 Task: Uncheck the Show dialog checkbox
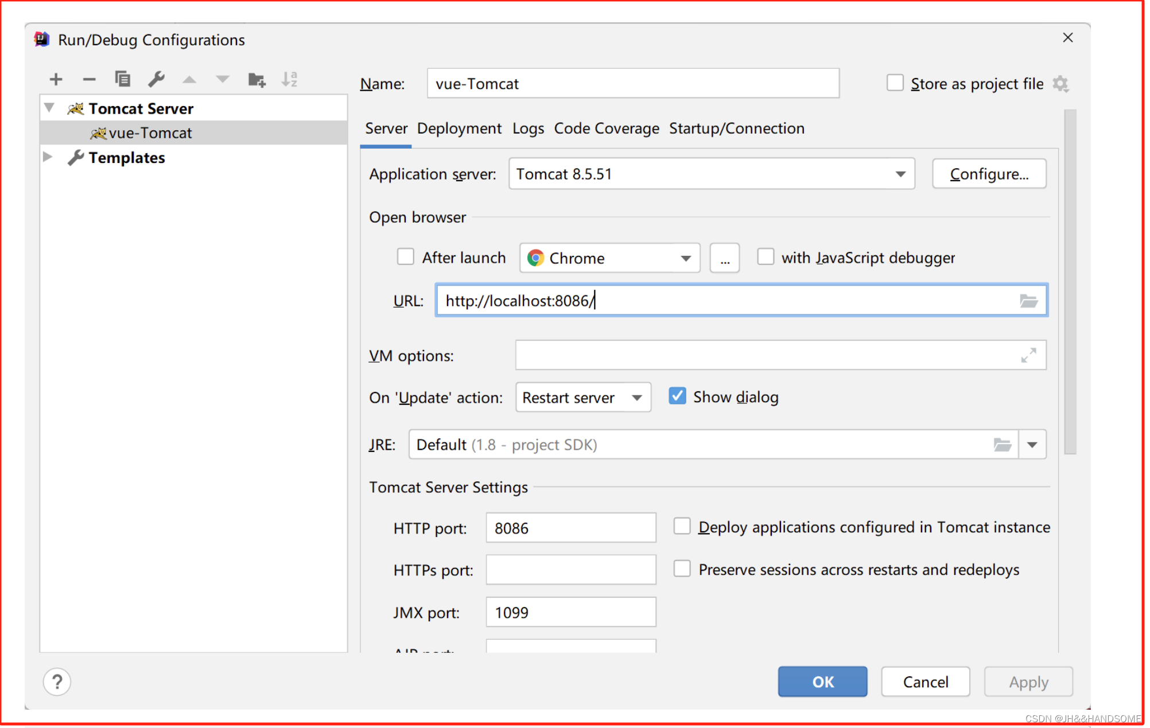pyautogui.click(x=677, y=396)
